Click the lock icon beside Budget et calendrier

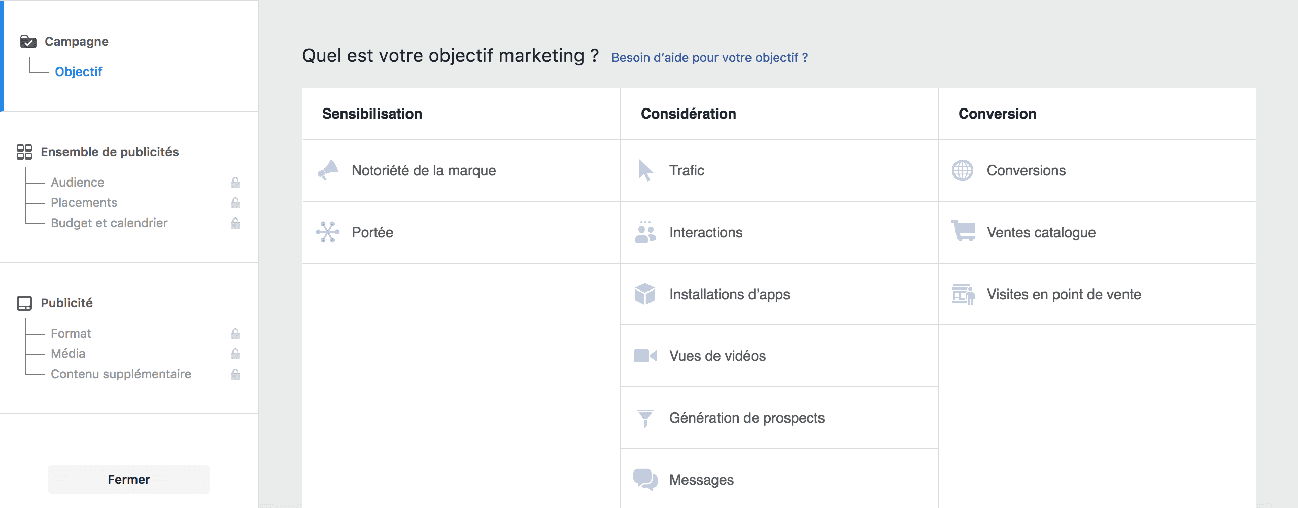(235, 223)
